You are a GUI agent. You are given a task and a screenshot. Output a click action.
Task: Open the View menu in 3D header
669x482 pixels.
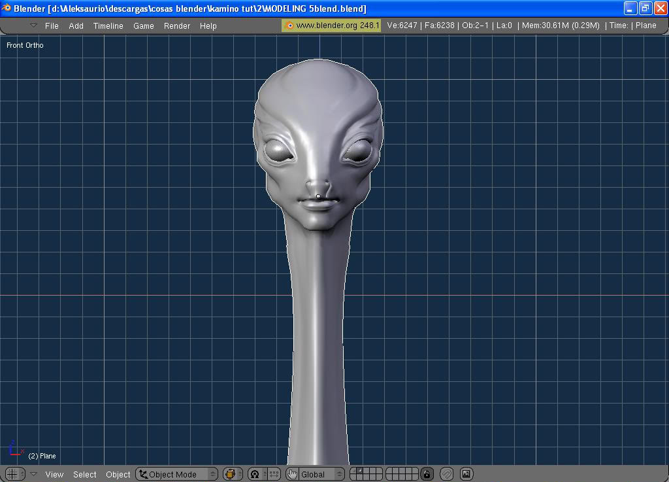[x=54, y=474]
